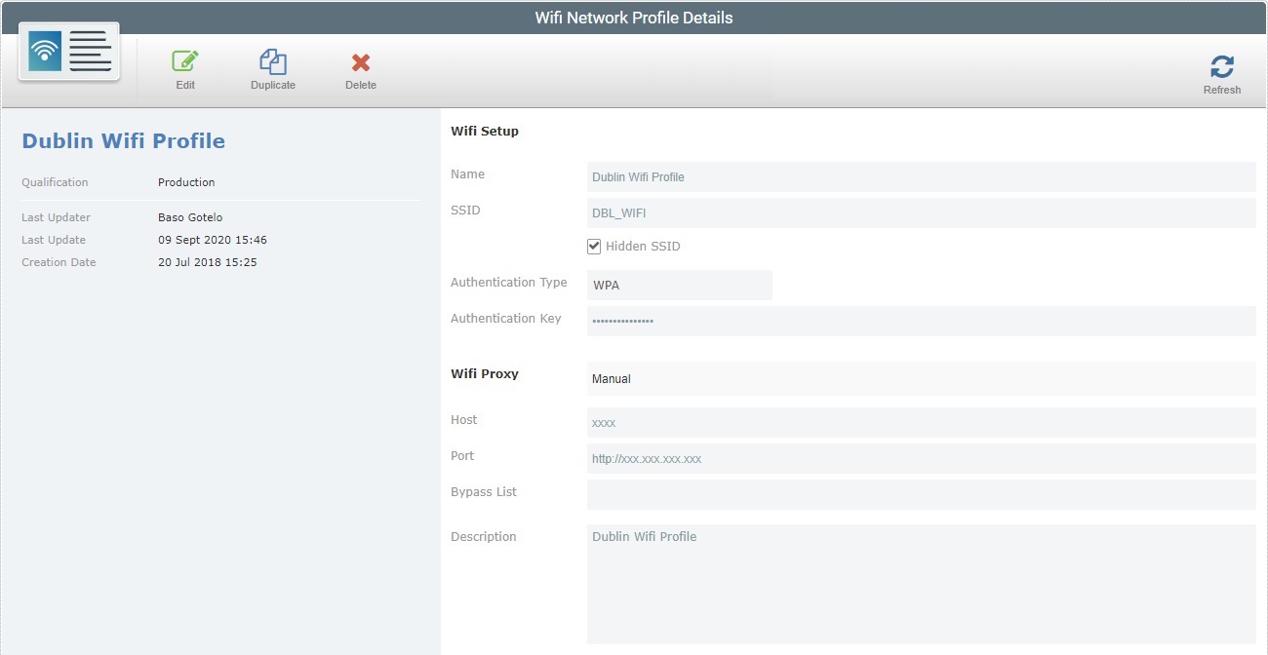This screenshot has height=655, width=1268.
Task: Click the Refresh icon on the right
Action: [1221, 66]
